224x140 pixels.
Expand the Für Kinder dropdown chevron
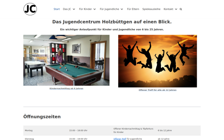94,9
